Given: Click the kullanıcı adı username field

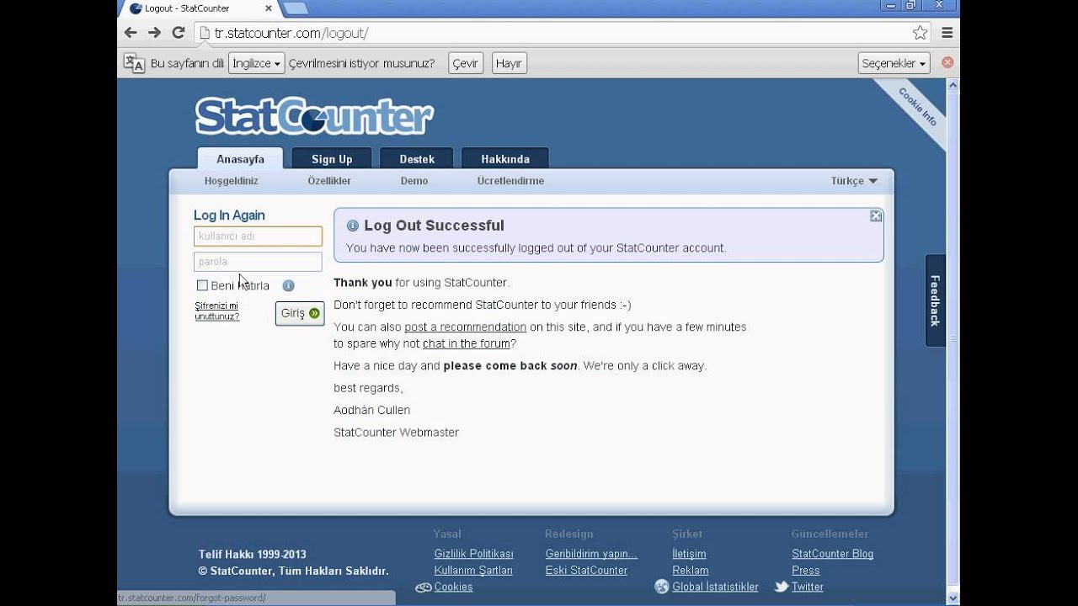Looking at the screenshot, I should (x=258, y=237).
